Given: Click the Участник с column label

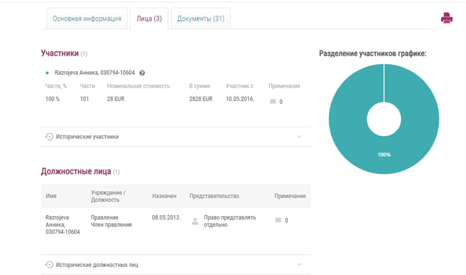Looking at the screenshot, I should point(239,86).
